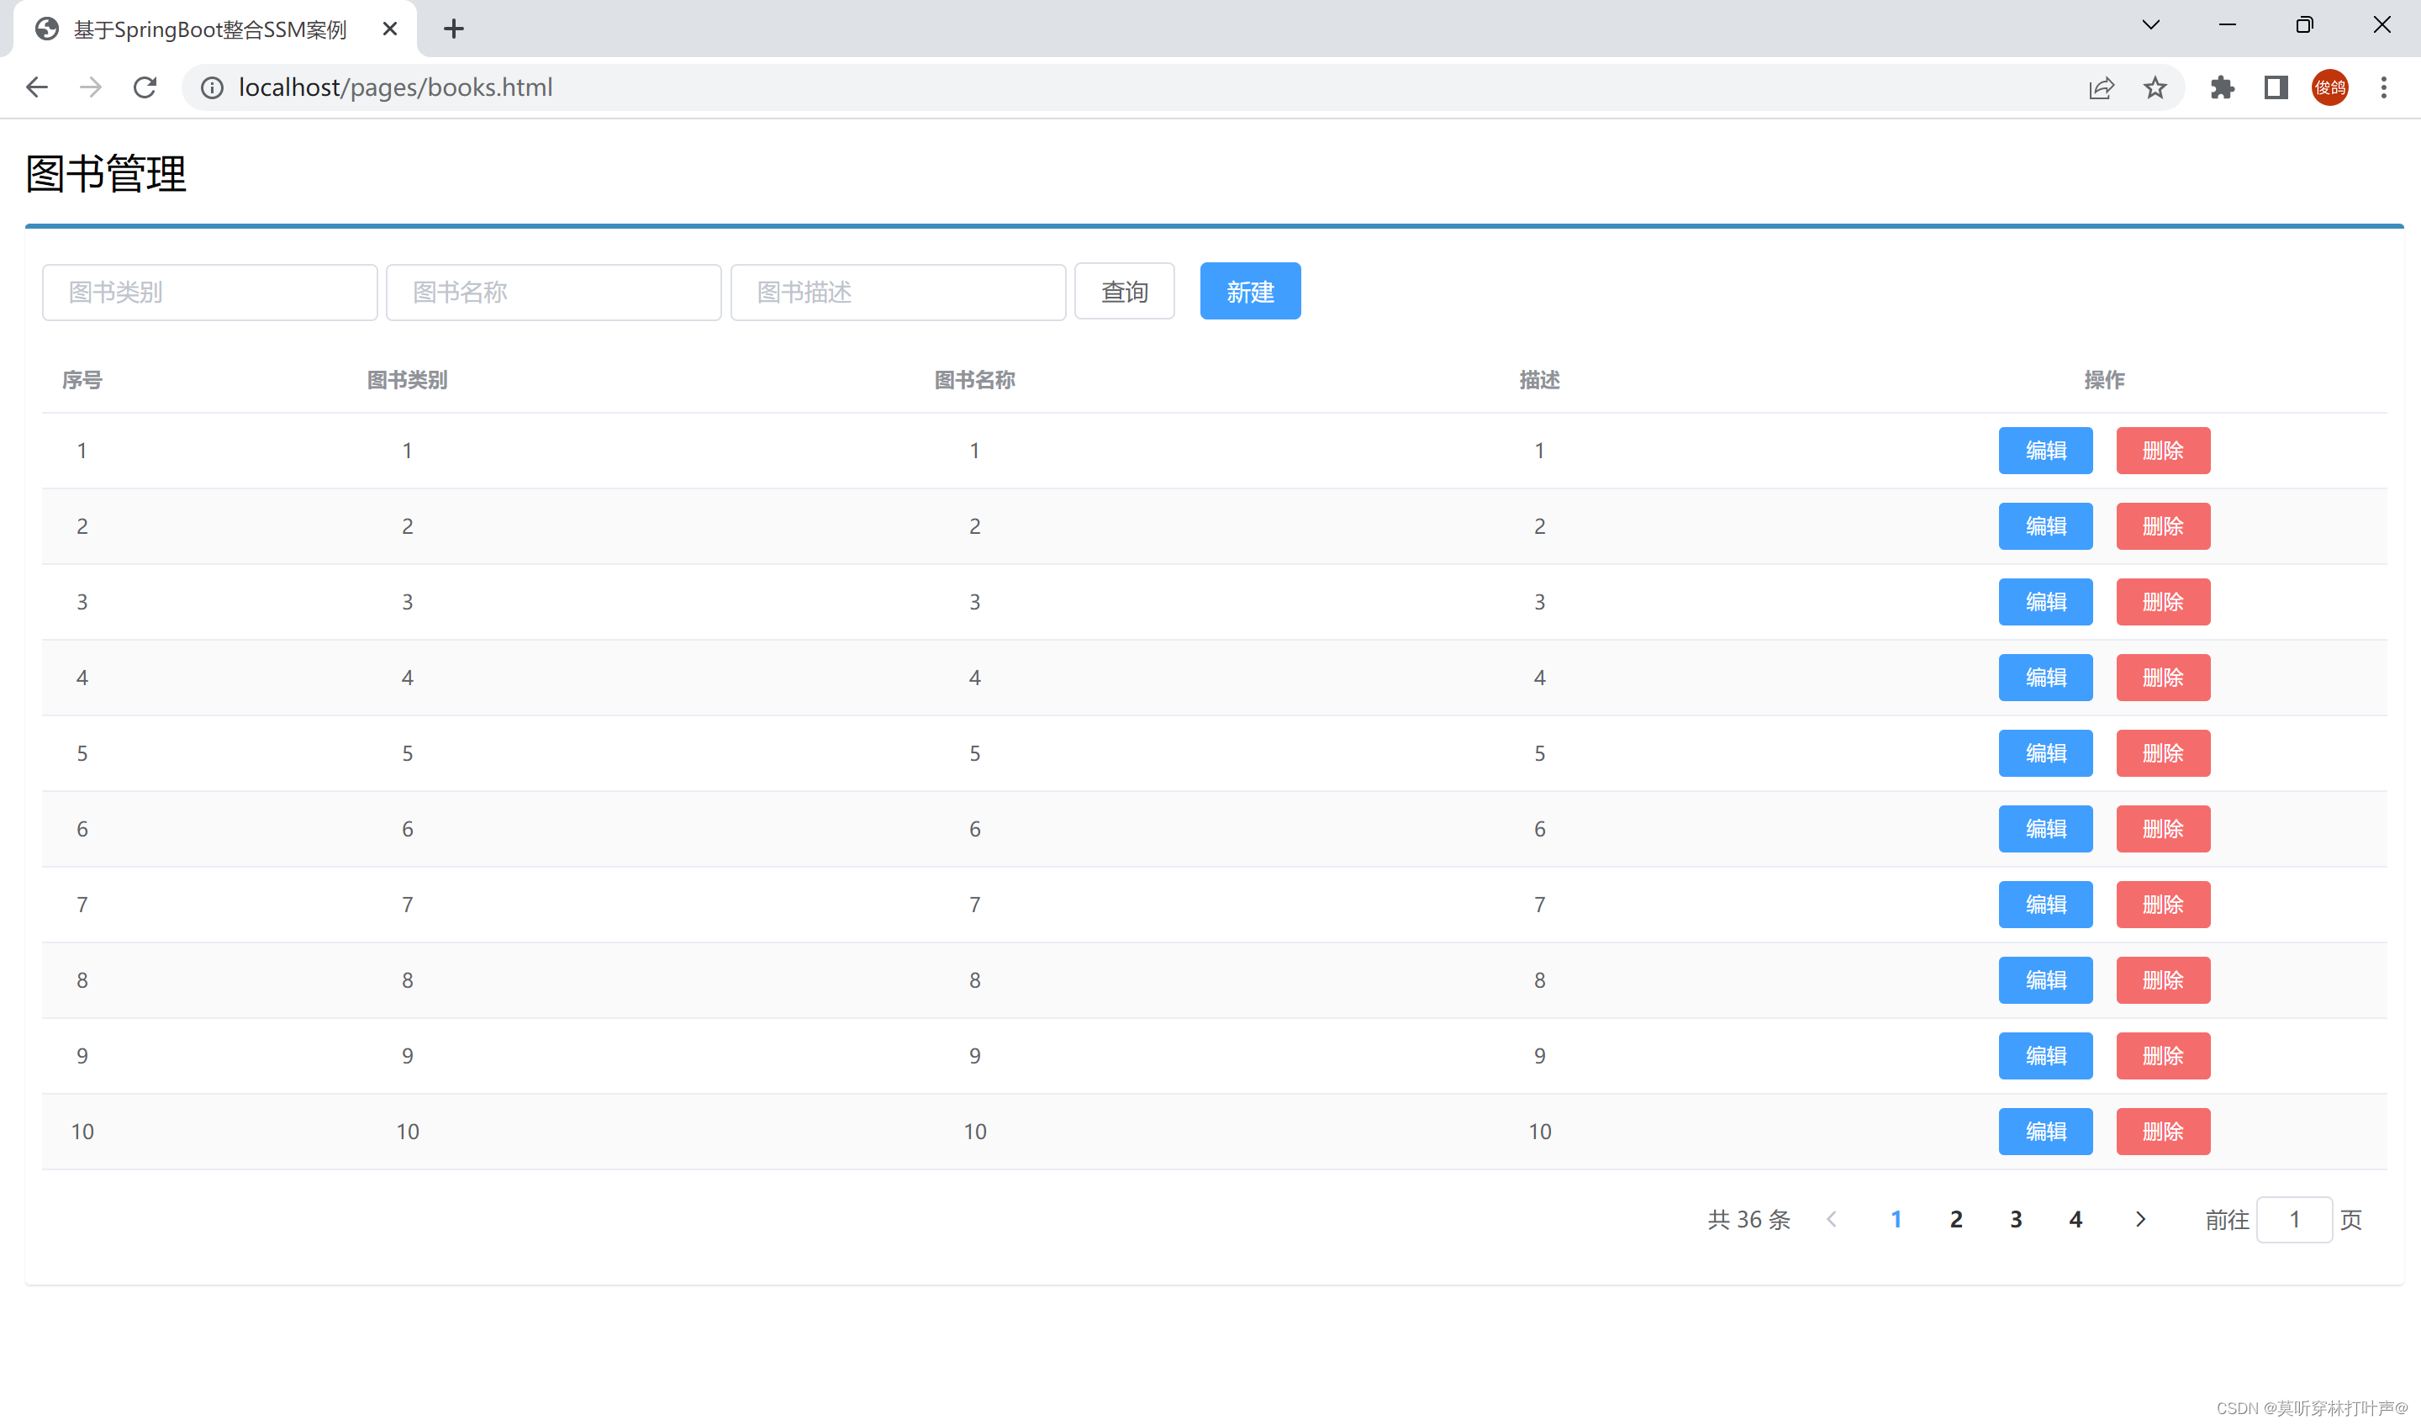2421x1425 pixels.
Task: Click the 新建 button
Action: coord(1250,291)
